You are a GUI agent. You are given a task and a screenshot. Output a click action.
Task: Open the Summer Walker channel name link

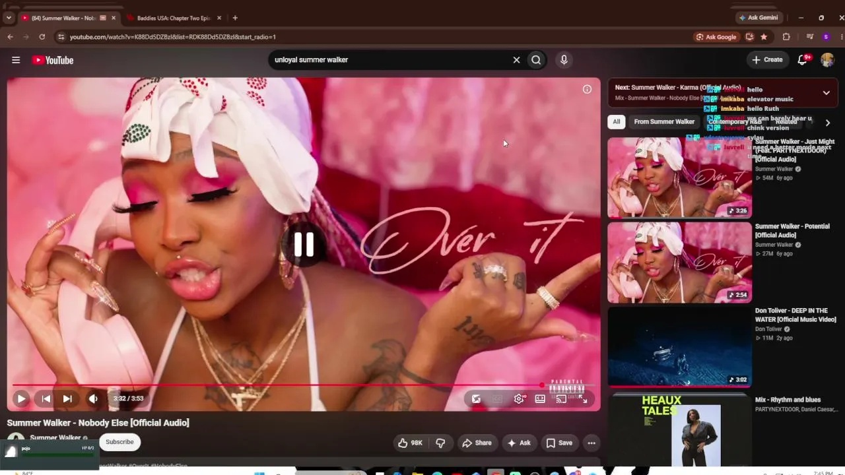55,438
